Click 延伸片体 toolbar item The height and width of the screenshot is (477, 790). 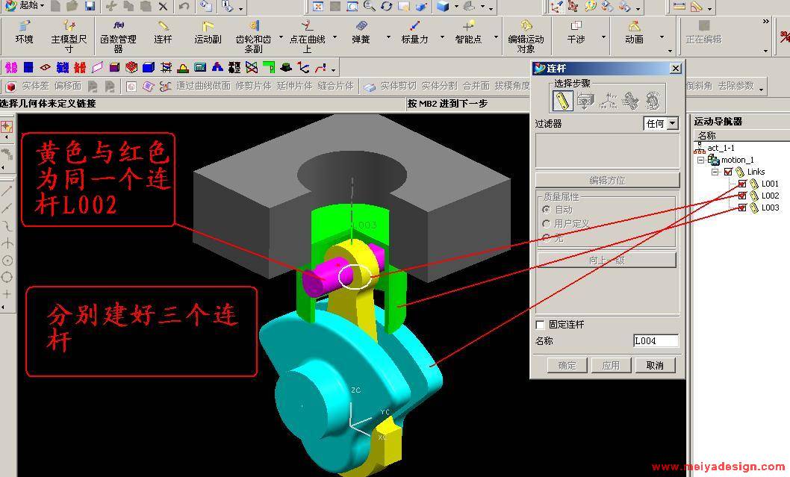(295, 86)
